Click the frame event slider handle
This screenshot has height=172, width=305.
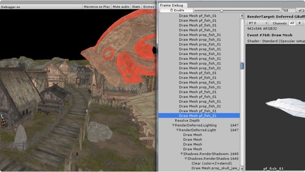click(221, 11)
